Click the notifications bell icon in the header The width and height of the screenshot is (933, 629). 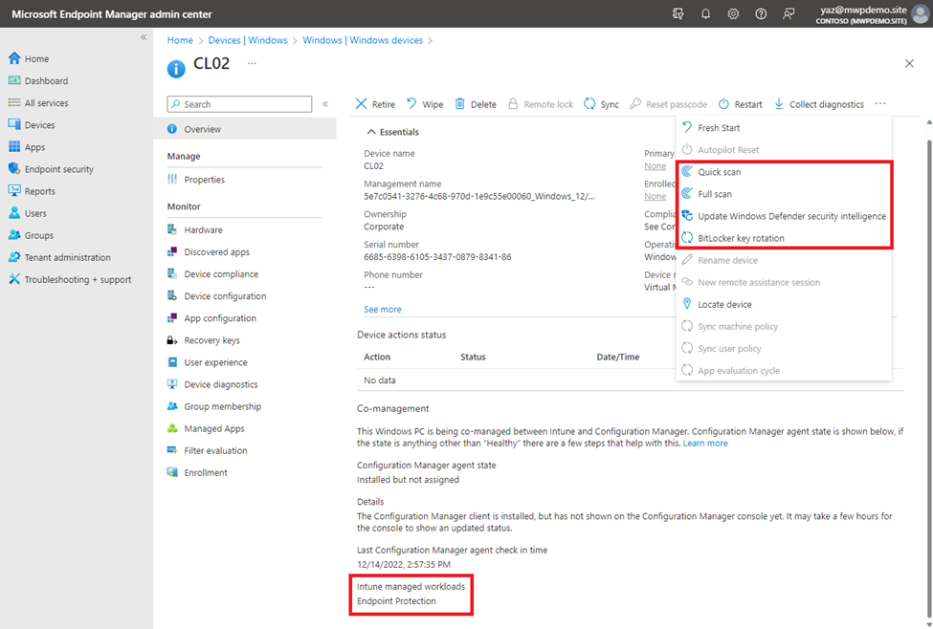[705, 13]
